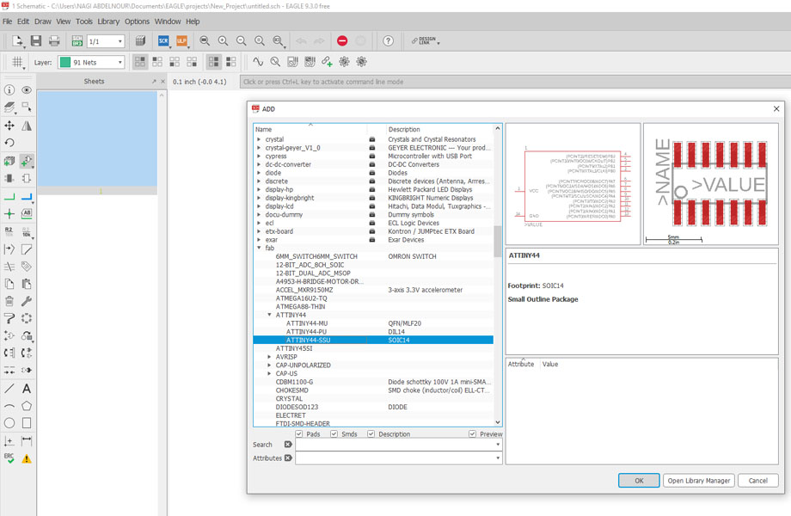The height and width of the screenshot is (516, 791).
Task: Click the SOIC14 footprint preview thumbnail
Action: 711,184
